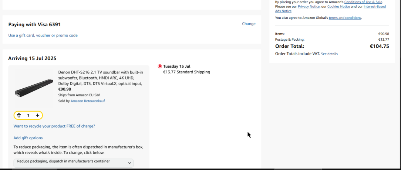Open Amazon Global terms and conditions link
This screenshot has height=170, width=401.
[345, 18]
